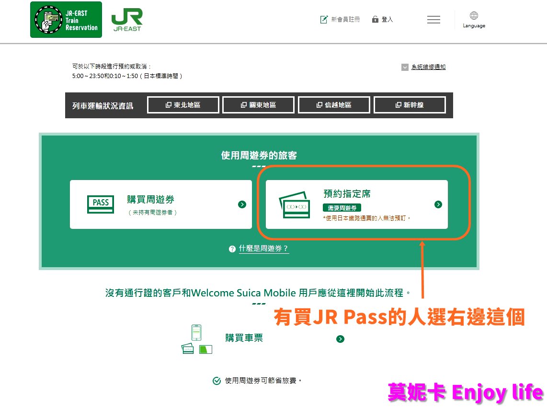
Task: Open the Language selector label
Action: point(474,25)
